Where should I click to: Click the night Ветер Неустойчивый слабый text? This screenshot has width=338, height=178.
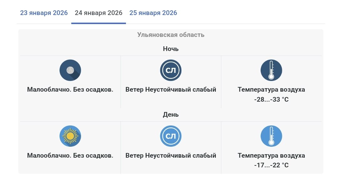(x=171, y=89)
